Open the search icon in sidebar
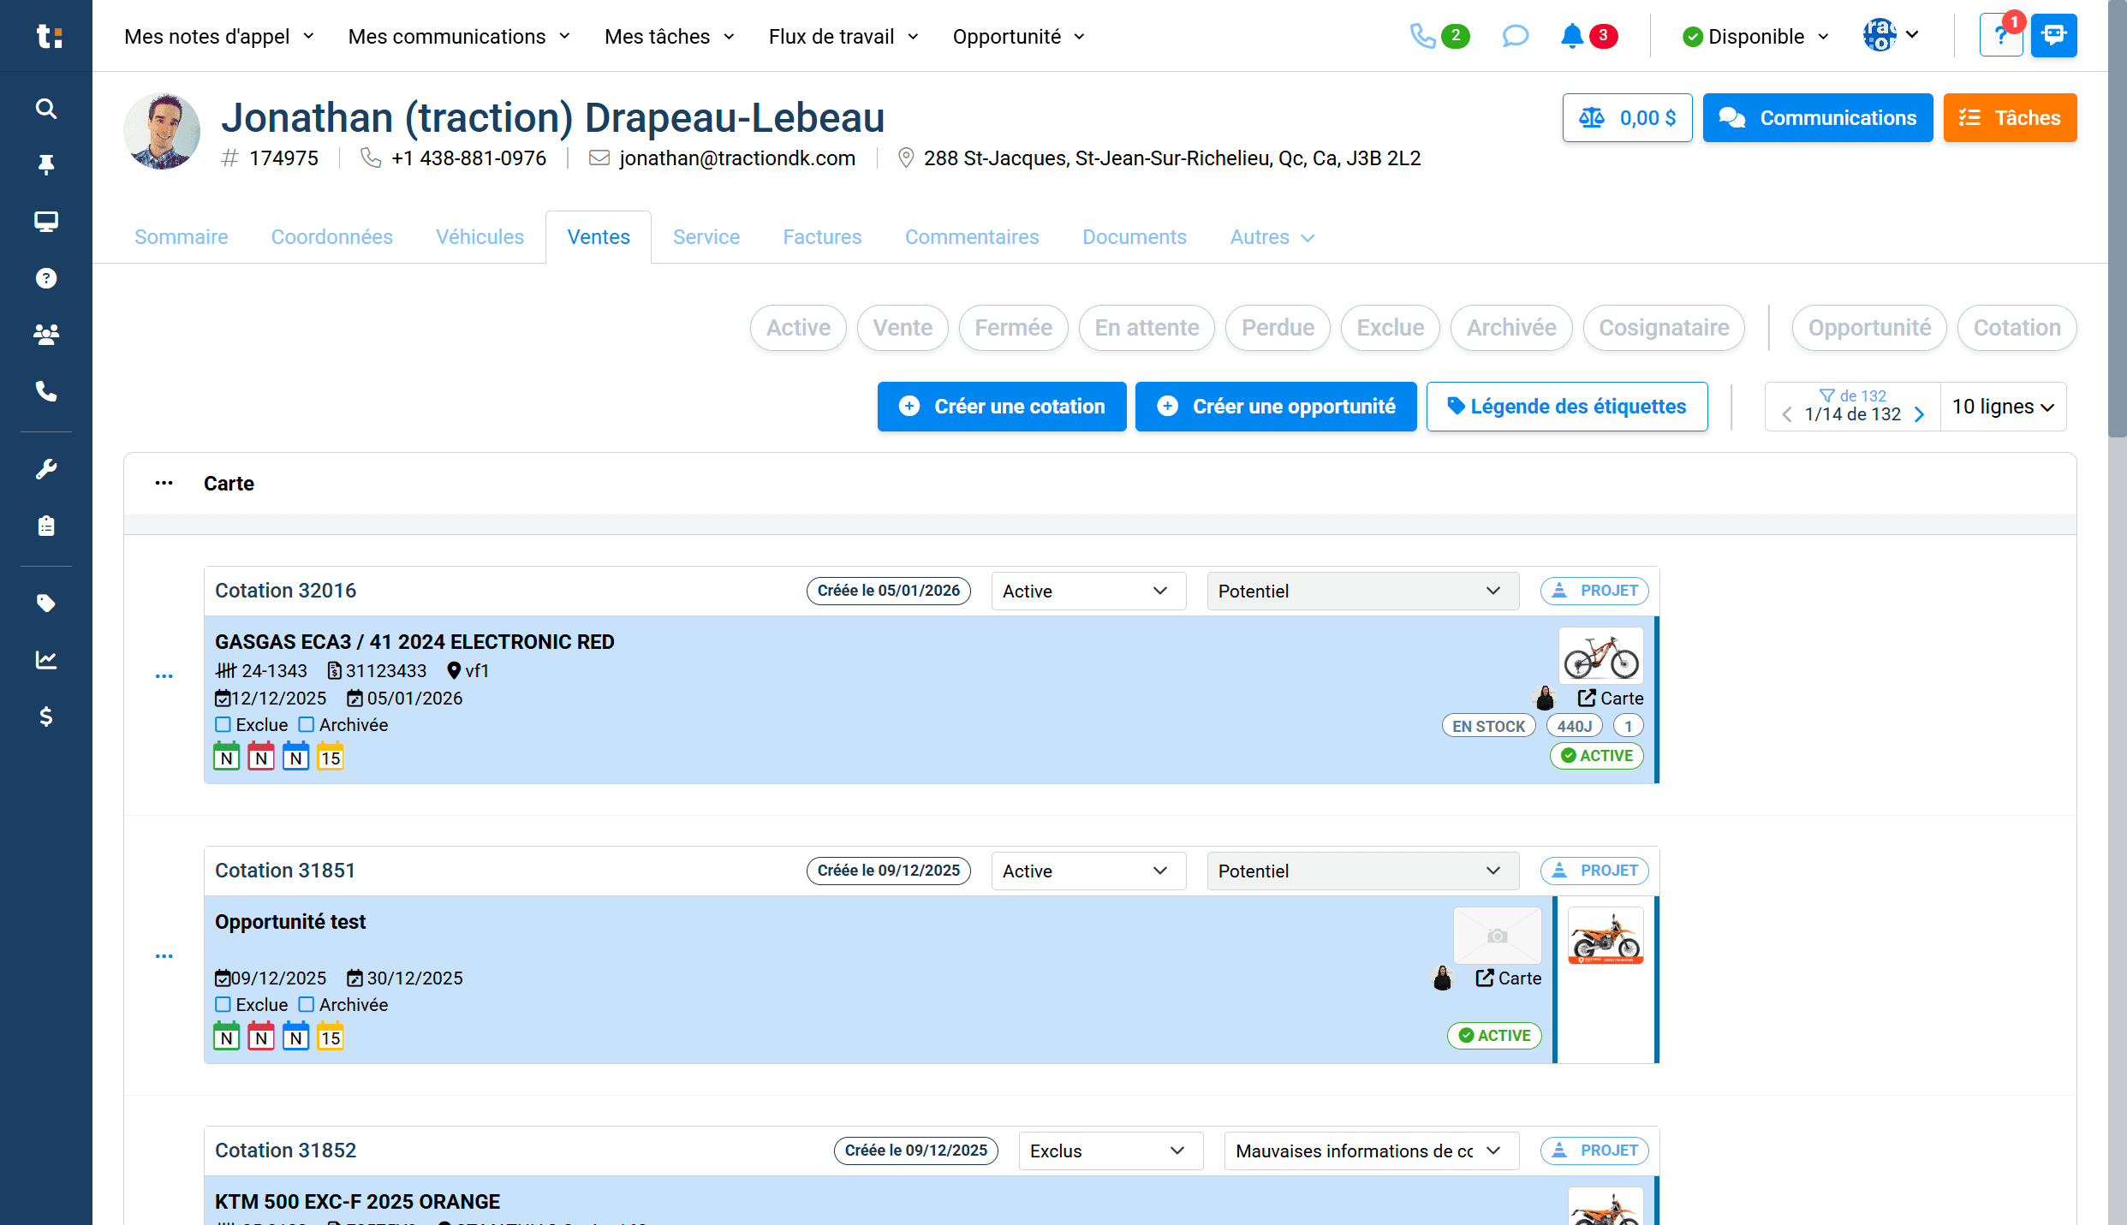Screen dimensions: 2127x1225 46,109
